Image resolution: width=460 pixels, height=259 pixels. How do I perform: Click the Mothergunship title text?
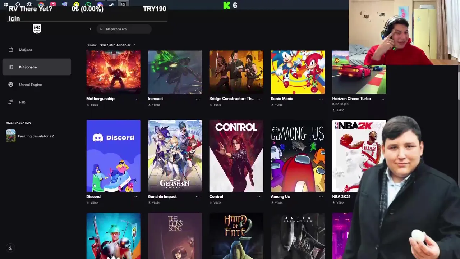pos(100,99)
